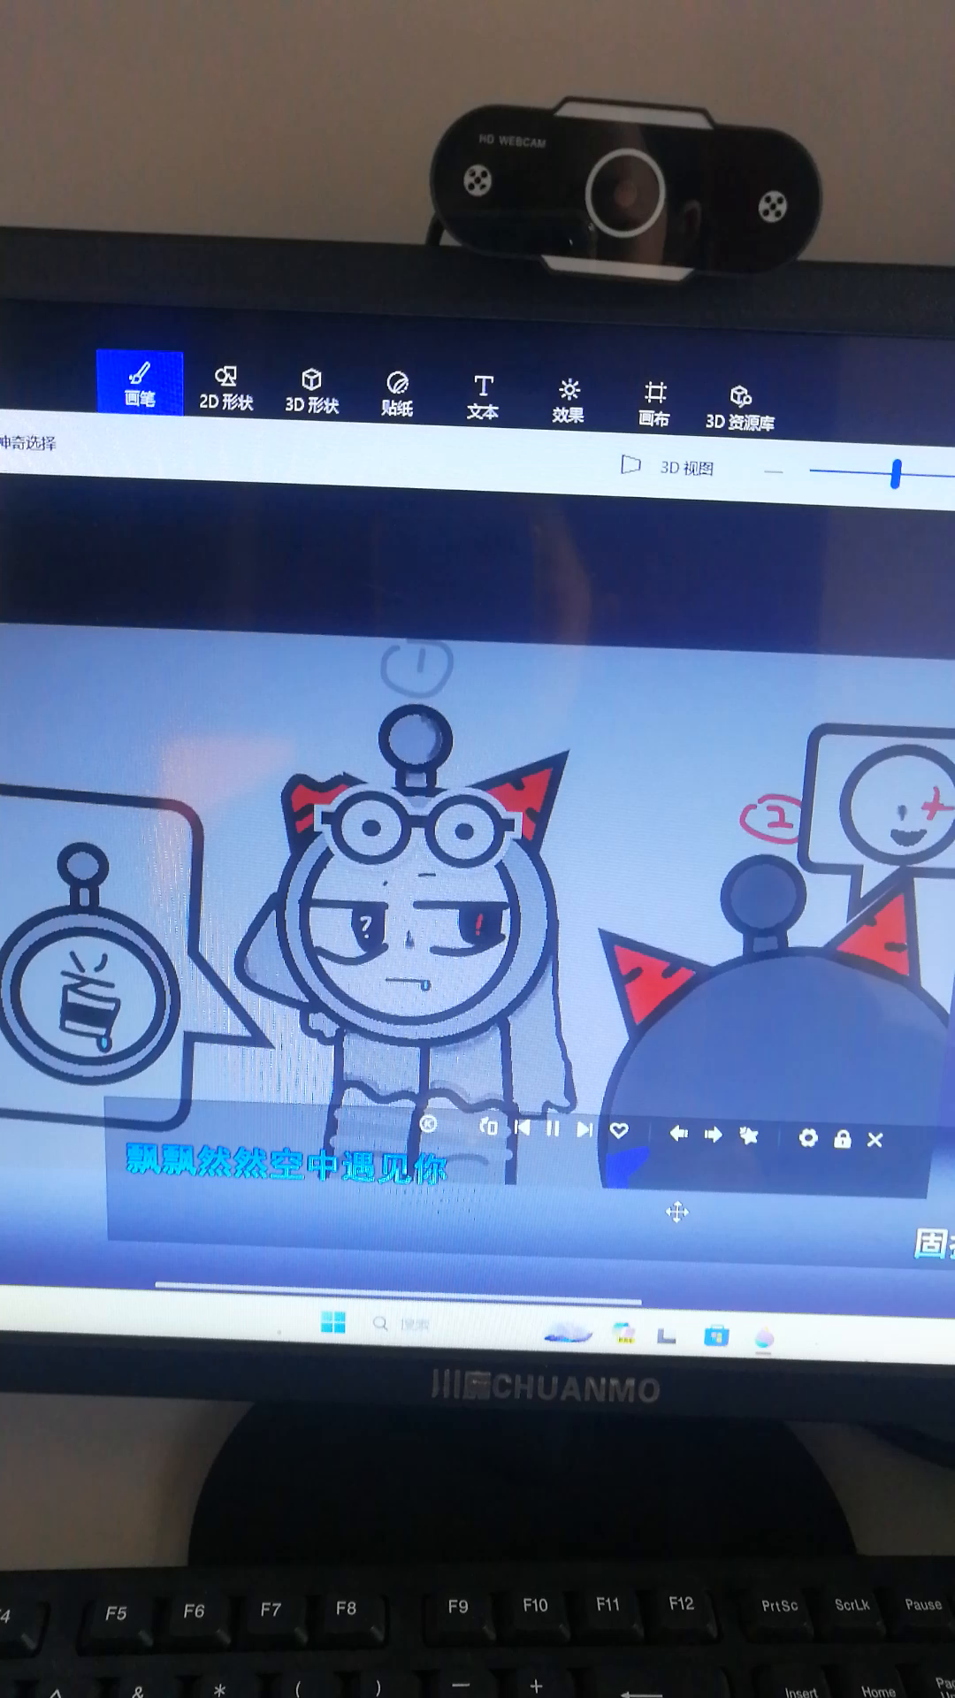Open Paint 3D from the taskbar
The width and height of the screenshot is (955, 1698).
pos(765,1338)
